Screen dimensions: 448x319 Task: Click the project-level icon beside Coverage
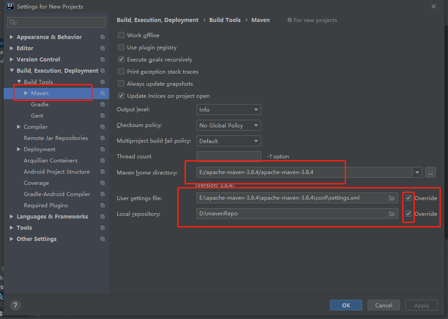click(102, 183)
